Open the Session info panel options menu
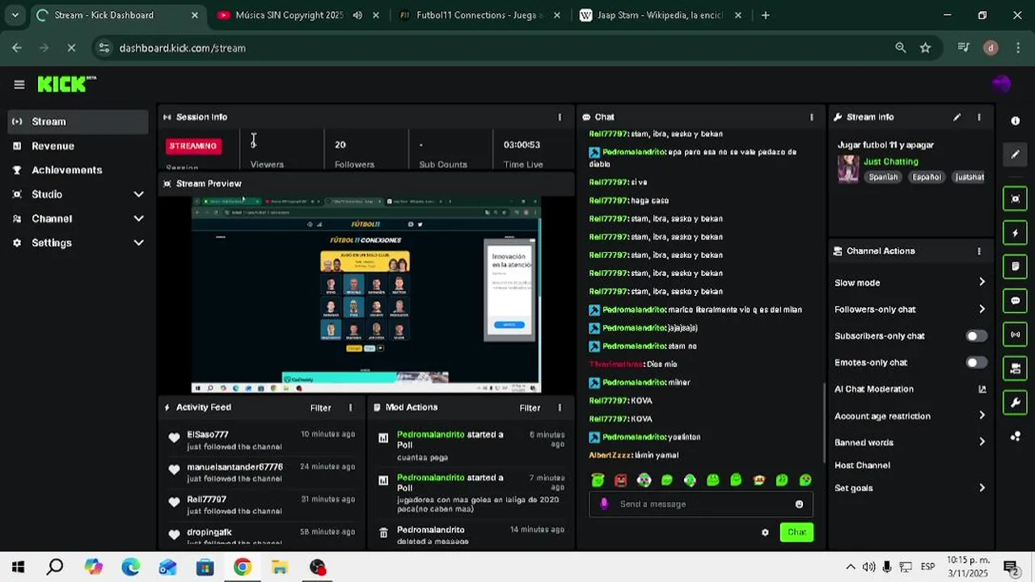The height and width of the screenshot is (582, 1035). click(560, 117)
